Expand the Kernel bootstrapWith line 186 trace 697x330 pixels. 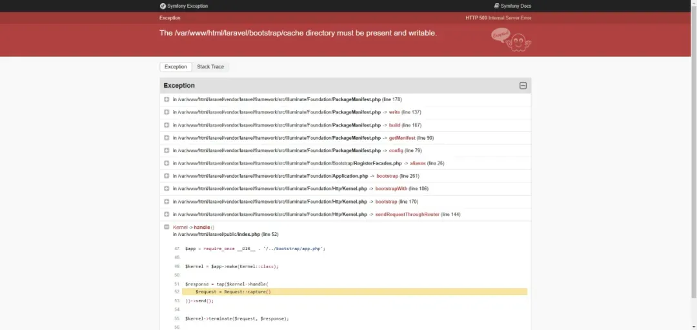[167, 189]
